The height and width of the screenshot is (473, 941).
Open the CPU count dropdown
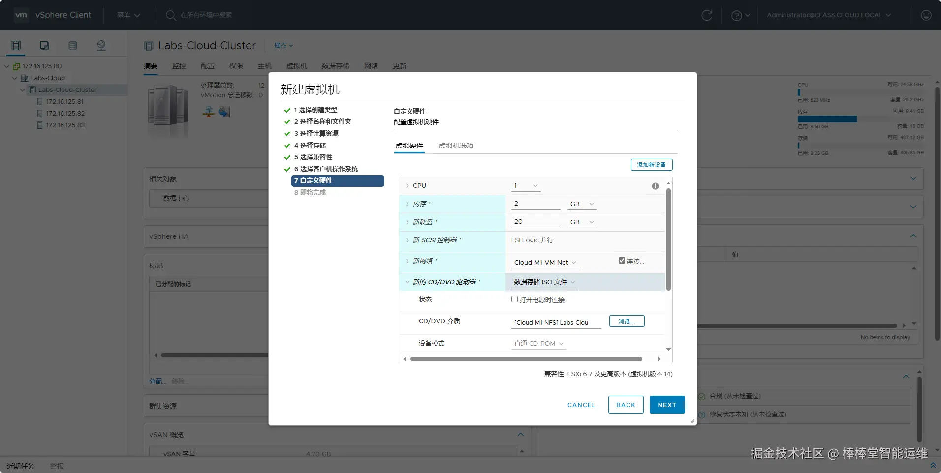526,186
